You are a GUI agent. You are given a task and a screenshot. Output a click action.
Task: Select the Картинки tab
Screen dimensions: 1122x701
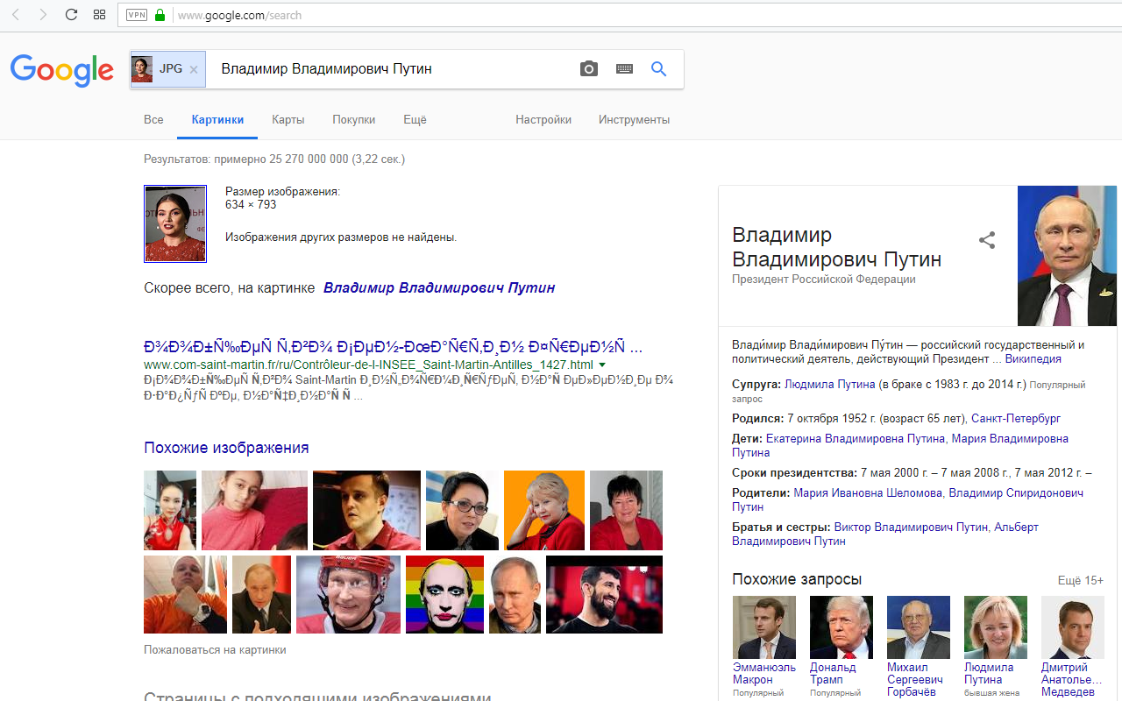(x=217, y=119)
